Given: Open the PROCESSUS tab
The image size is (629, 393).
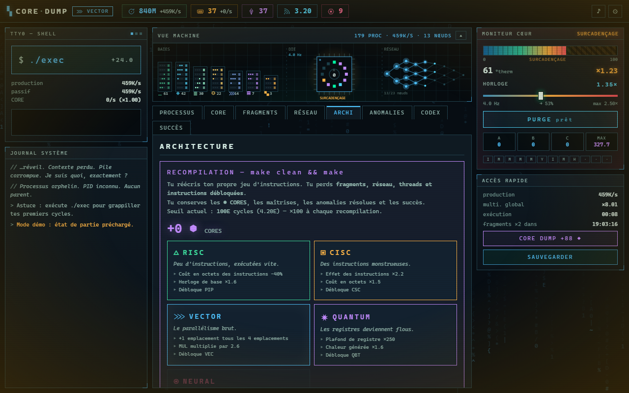Looking at the screenshot, I should pos(177,112).
